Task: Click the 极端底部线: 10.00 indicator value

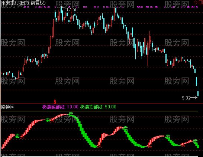Action: [x=60, y=107]
